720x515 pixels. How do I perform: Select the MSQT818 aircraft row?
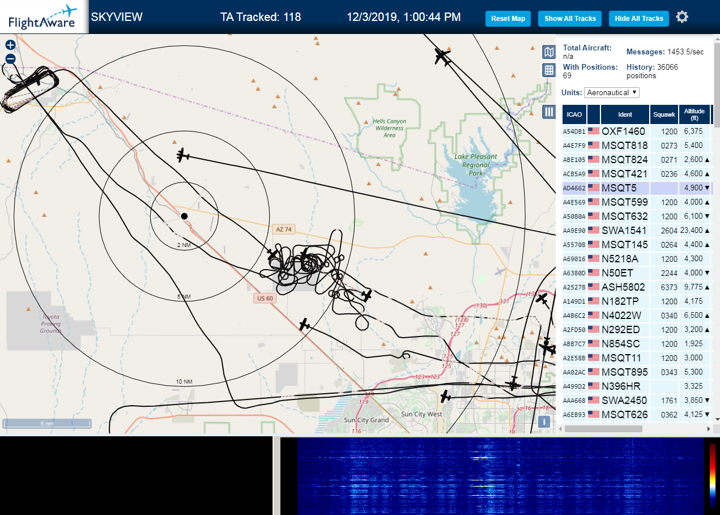pyautogui.click(x=637, y=146)
